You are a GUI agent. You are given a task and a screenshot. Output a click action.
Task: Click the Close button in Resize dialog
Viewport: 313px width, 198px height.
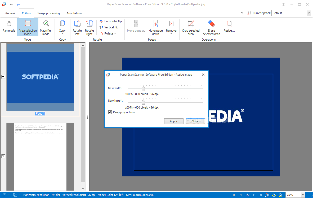(195, 121)
